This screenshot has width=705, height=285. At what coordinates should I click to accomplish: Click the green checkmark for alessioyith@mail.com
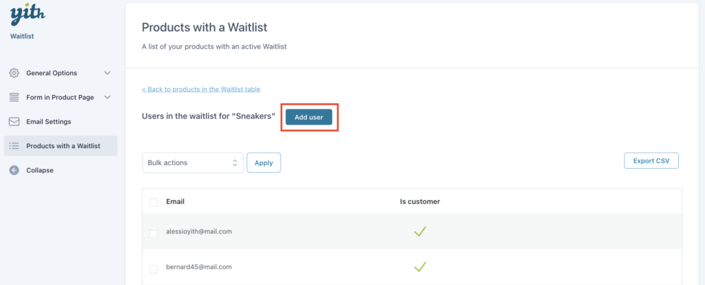420,231
